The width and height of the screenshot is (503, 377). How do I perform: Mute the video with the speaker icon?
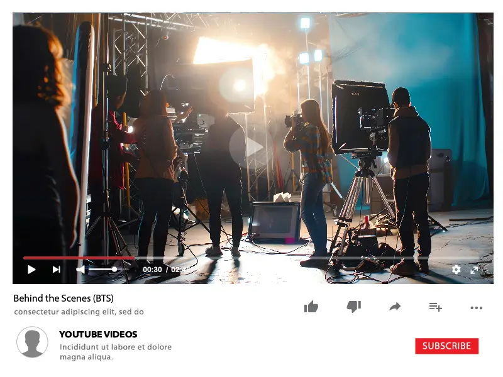80,270
